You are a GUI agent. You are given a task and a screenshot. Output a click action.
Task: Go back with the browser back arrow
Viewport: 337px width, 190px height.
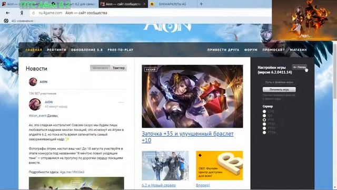click(8, 13)
